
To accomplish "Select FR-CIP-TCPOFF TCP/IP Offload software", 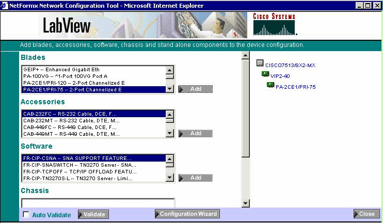I will (x=94, y=172).
